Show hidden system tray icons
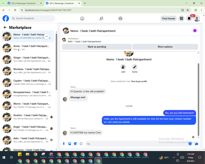Screen dimensions: 205x164 click(174, 157)
